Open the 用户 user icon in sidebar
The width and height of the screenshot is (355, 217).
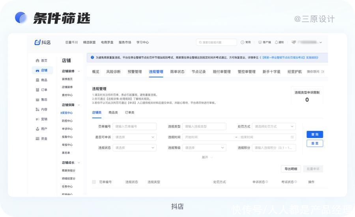(37, 129)
